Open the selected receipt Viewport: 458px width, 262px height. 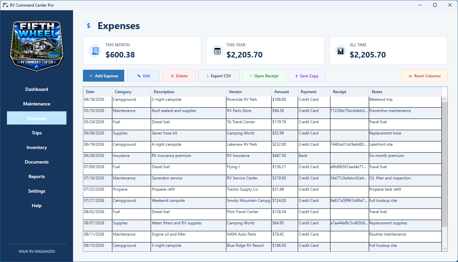[x=263, y=76]
